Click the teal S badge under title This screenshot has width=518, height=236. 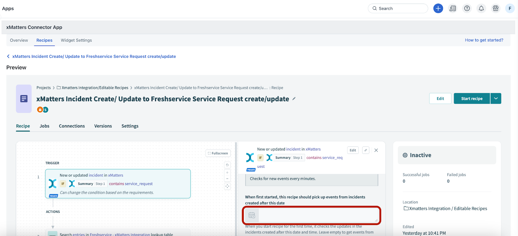pos(46,110)
